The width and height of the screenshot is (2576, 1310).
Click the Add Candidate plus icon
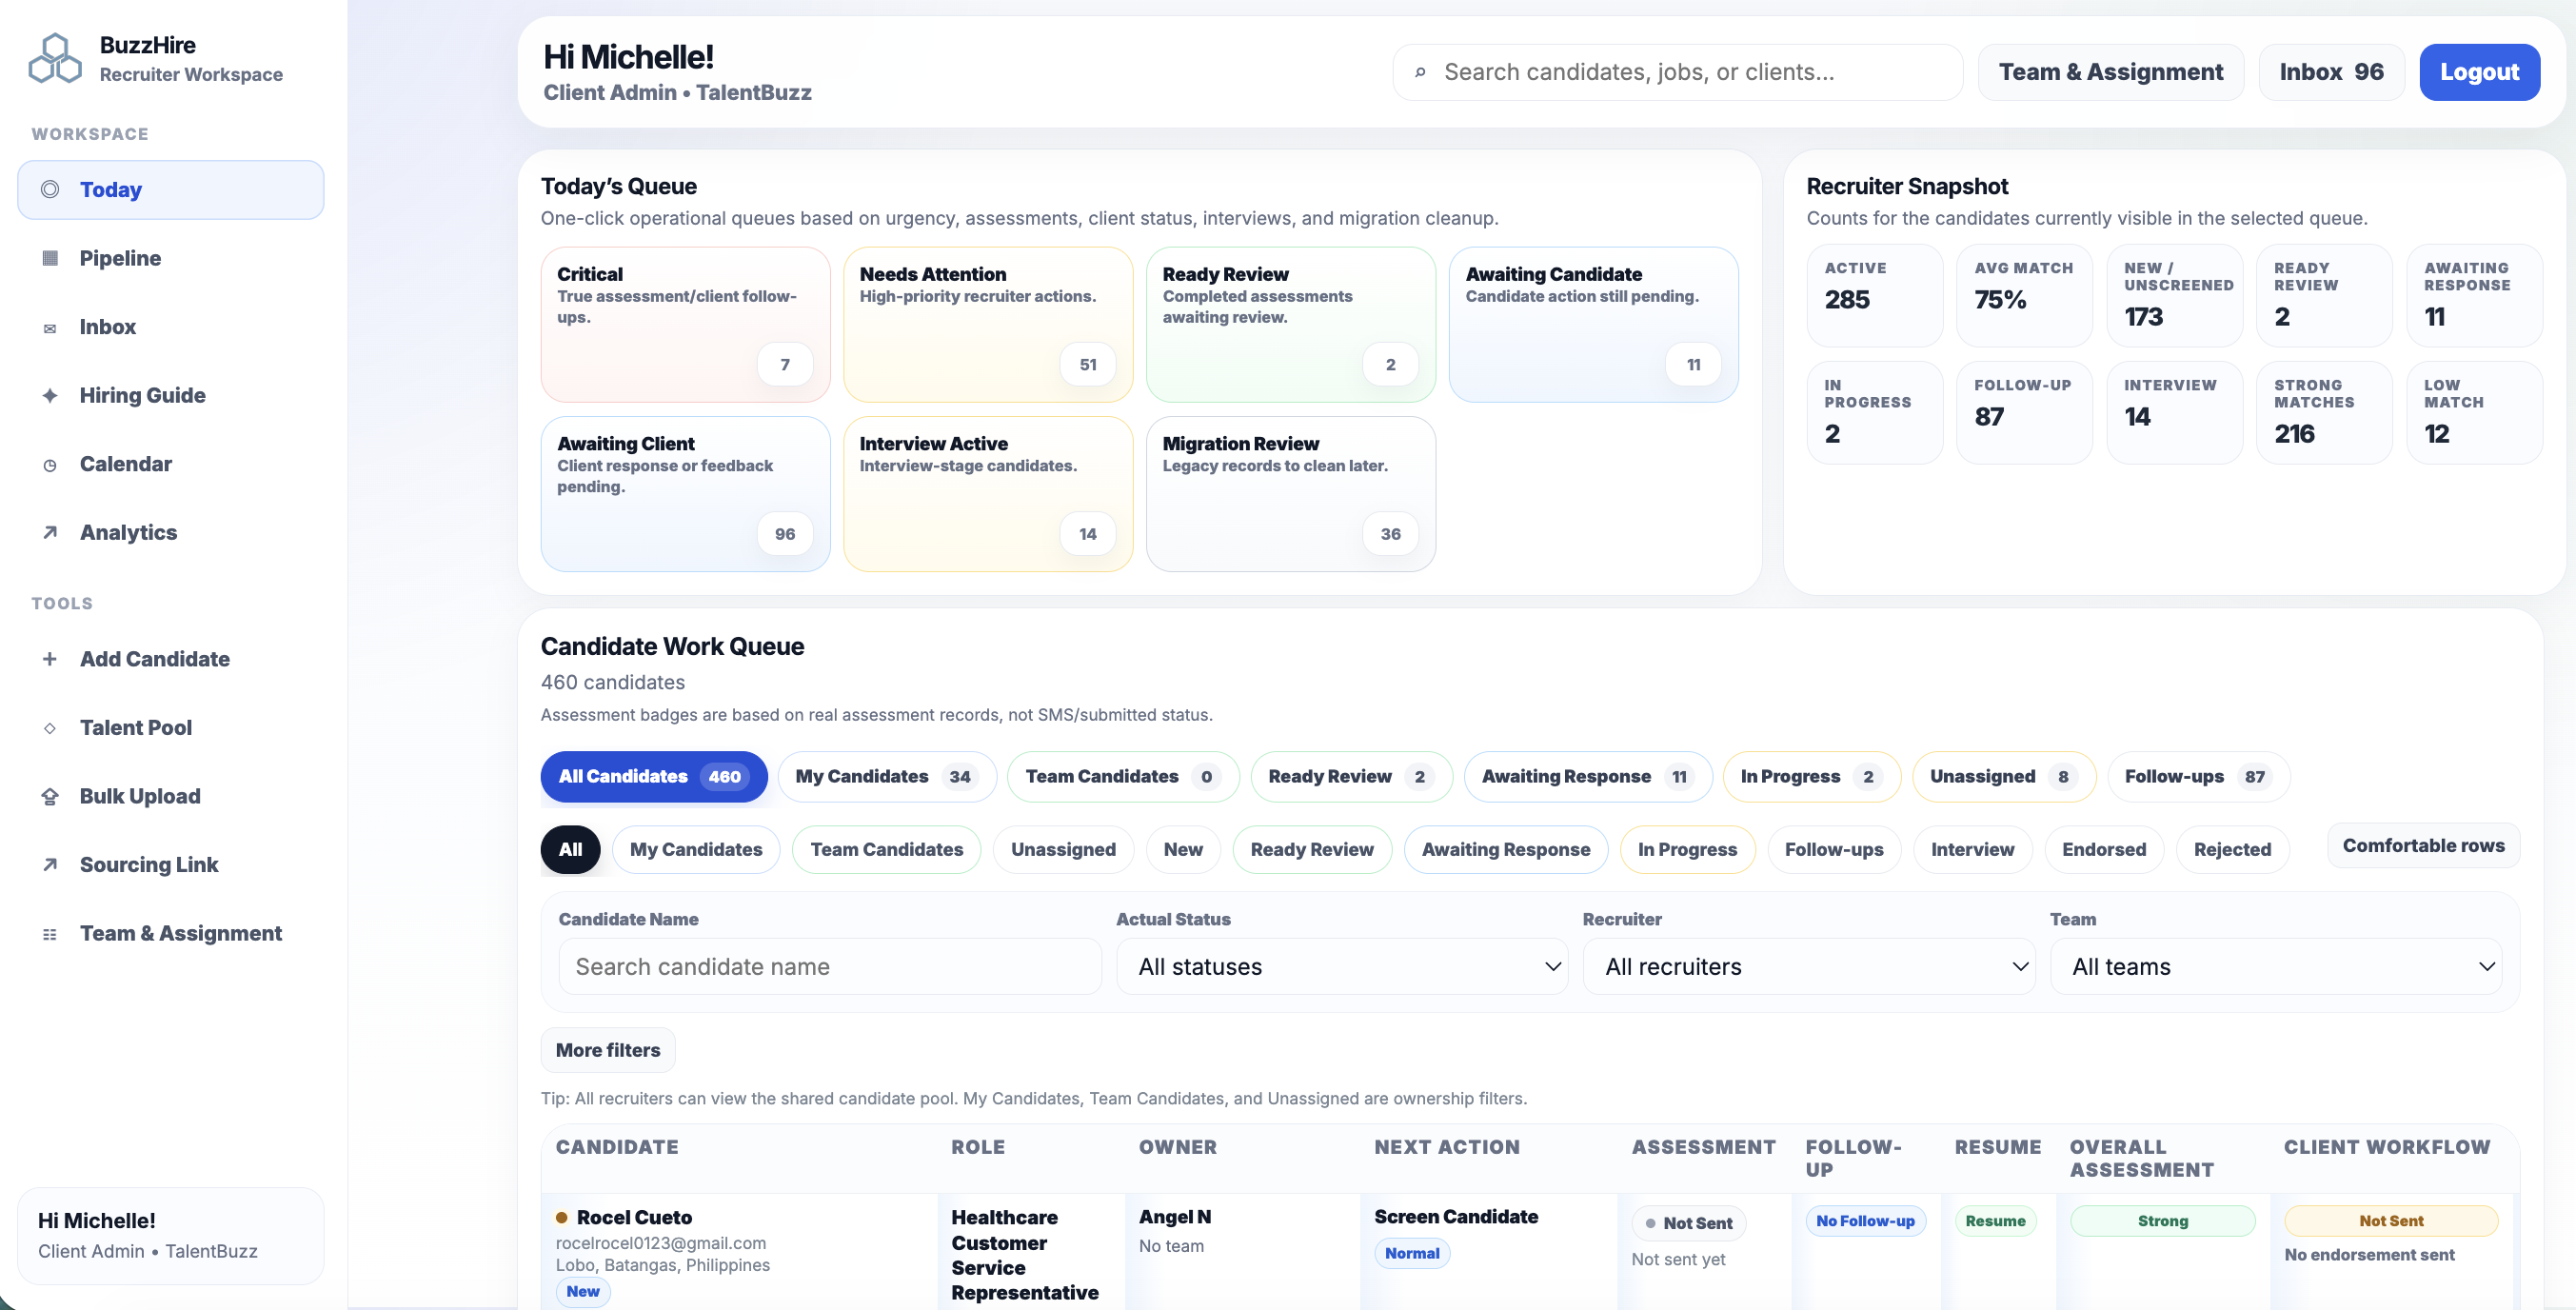[x=50, y=659]
